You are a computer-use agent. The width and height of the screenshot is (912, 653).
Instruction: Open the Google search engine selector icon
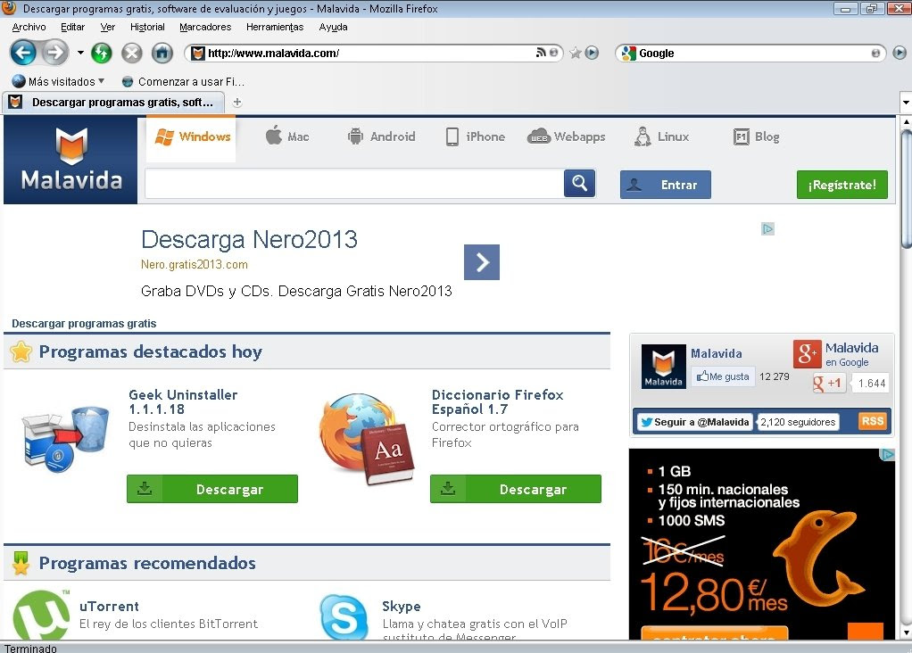coord(628,53)
